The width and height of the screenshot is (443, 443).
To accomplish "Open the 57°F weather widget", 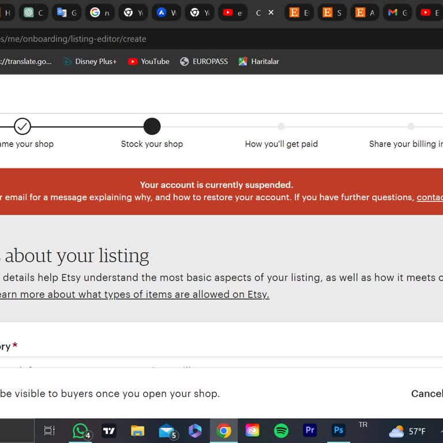I will (x=407, y=431).
